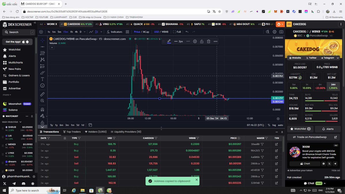Collapse the volume indicator legend arrow
The image size is (345, 194).
(x=52, y=47)
